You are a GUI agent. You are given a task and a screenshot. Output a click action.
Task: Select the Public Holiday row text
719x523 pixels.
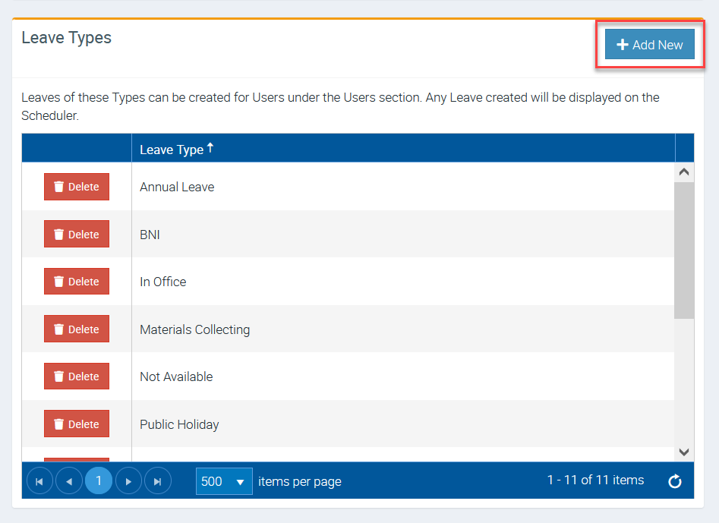click(x=179, y=424)
